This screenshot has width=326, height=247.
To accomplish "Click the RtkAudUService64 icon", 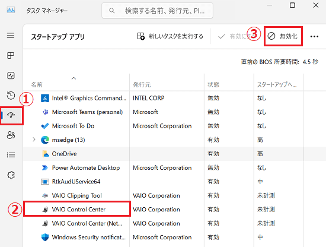I will point(45,182).
